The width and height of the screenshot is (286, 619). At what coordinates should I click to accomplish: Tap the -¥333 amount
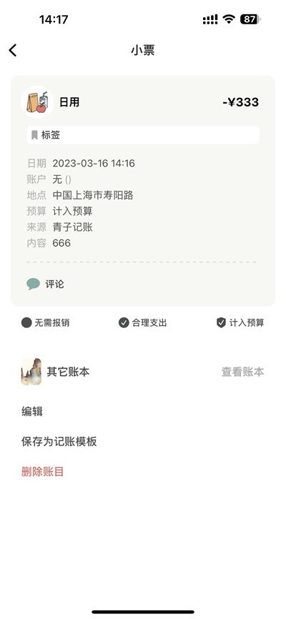pyautogui.click(x=240, y=102)
